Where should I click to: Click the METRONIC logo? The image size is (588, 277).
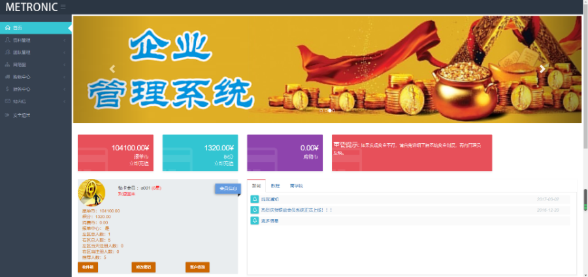[31, 7]
